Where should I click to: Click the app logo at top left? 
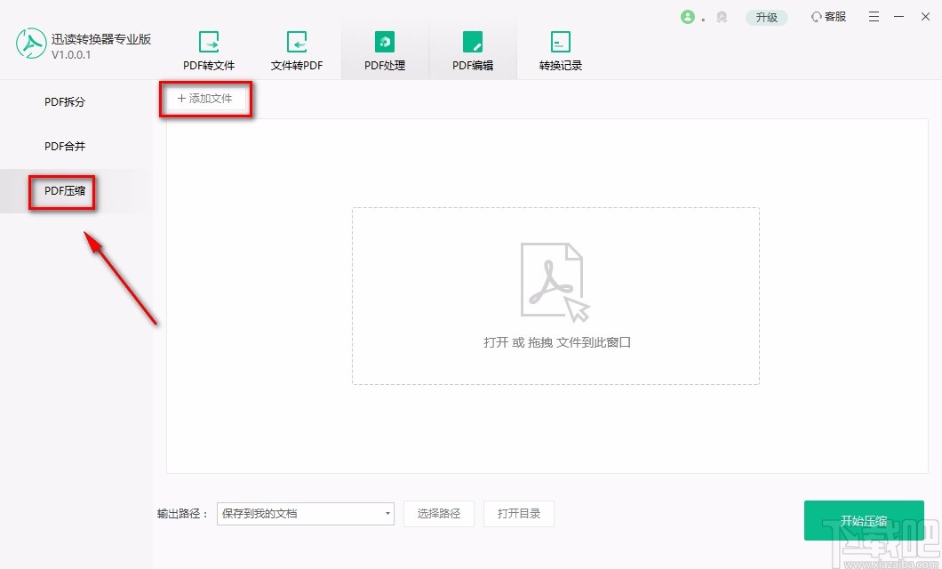point(31,43)
